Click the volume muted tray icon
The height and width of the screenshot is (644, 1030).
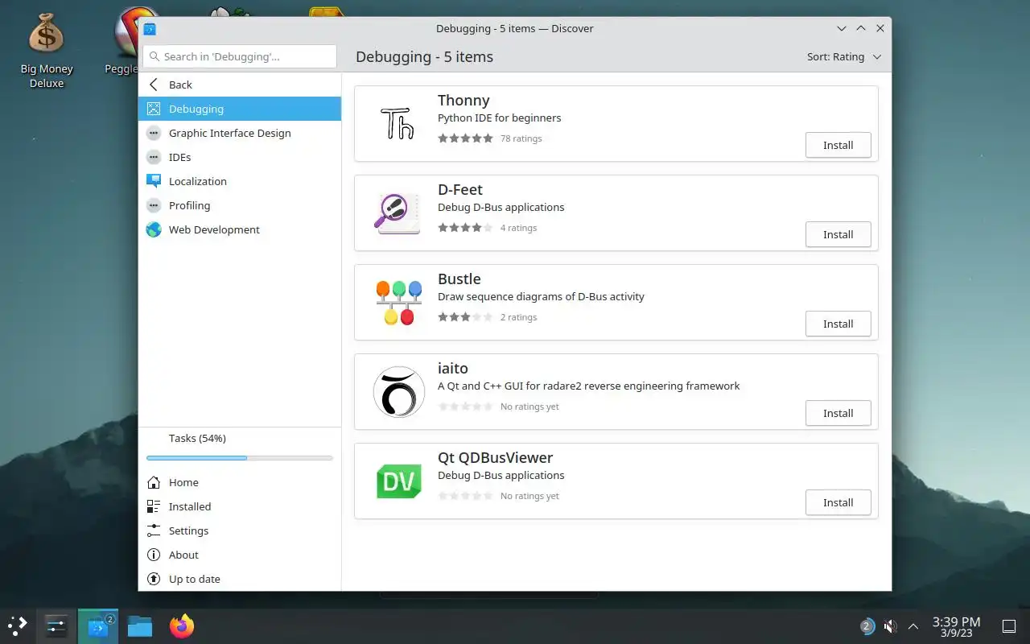[x=890, y=625]
